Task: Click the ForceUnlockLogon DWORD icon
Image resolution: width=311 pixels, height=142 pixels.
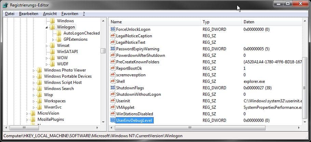Action: [113, 29]
